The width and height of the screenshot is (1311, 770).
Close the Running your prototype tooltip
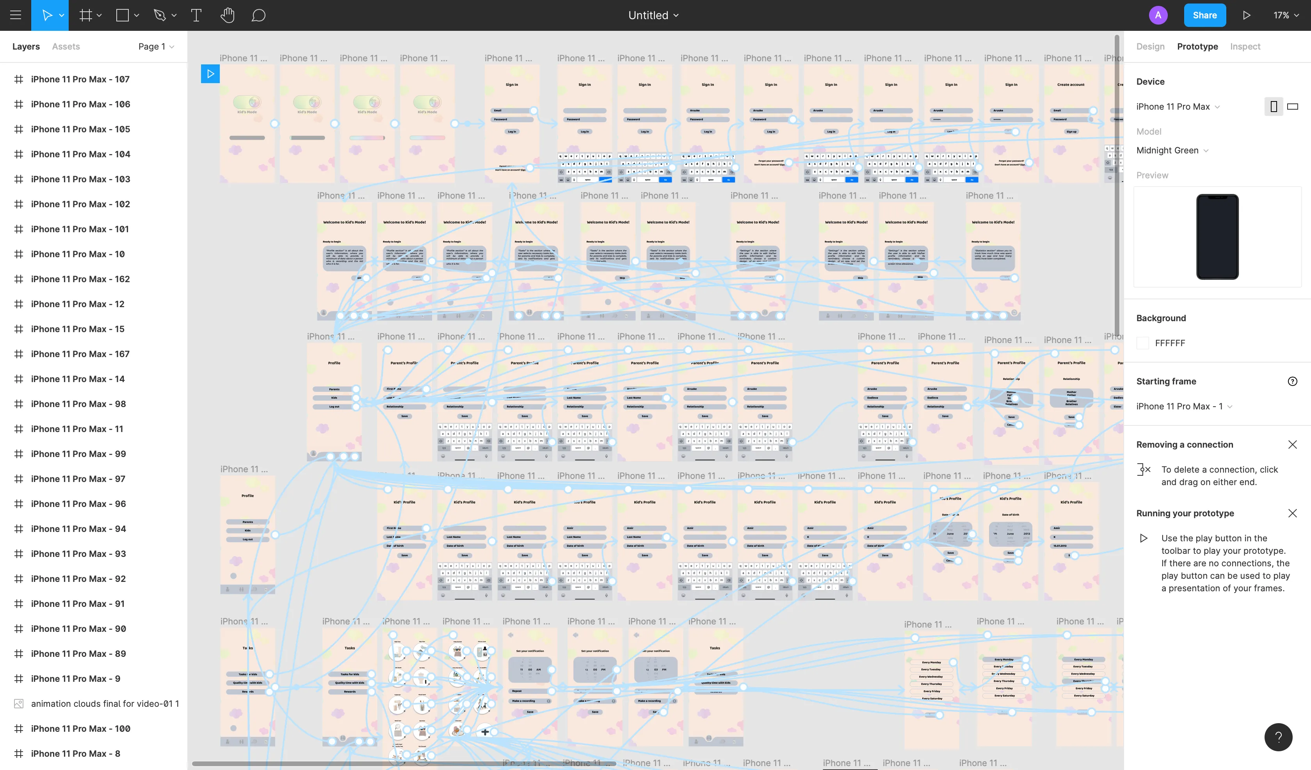[1293, 513]
